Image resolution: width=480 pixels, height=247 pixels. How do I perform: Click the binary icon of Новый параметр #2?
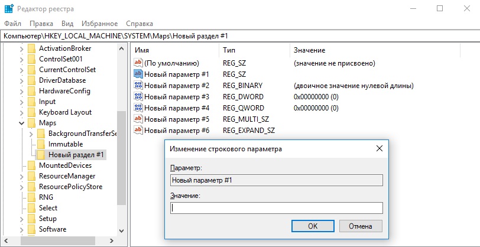138,86
